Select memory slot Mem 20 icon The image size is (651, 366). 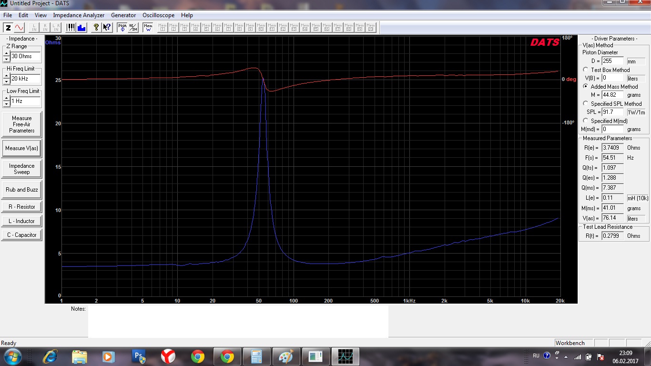(x=371, y=28)
